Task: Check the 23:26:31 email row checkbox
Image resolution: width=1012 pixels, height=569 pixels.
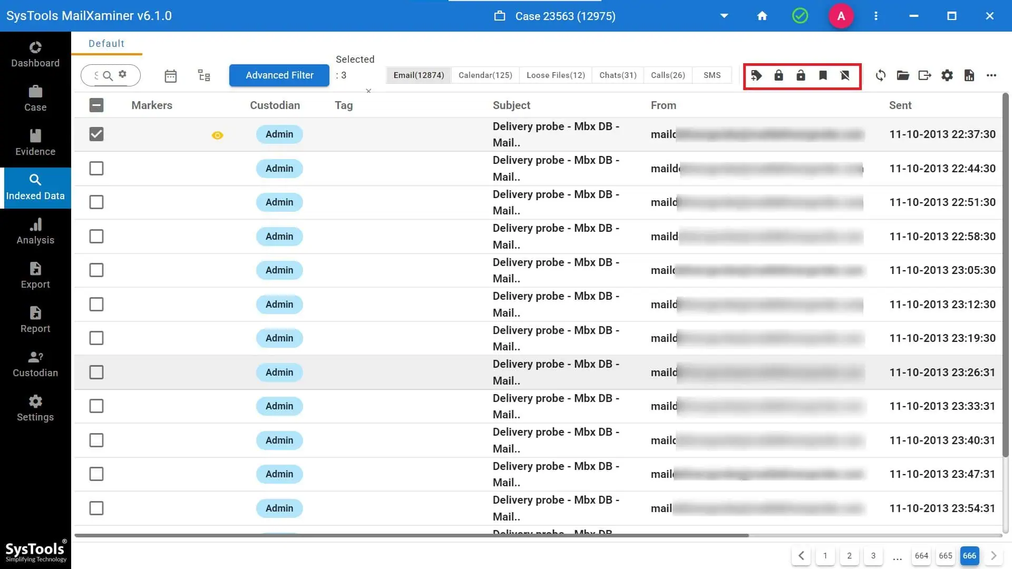Action: (96, 372)
